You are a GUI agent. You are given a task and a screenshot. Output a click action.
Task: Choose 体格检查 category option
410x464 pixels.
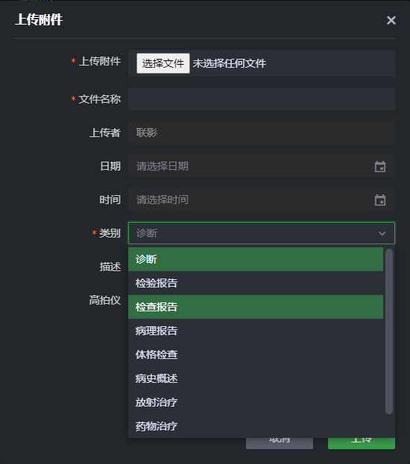point(256,355)
